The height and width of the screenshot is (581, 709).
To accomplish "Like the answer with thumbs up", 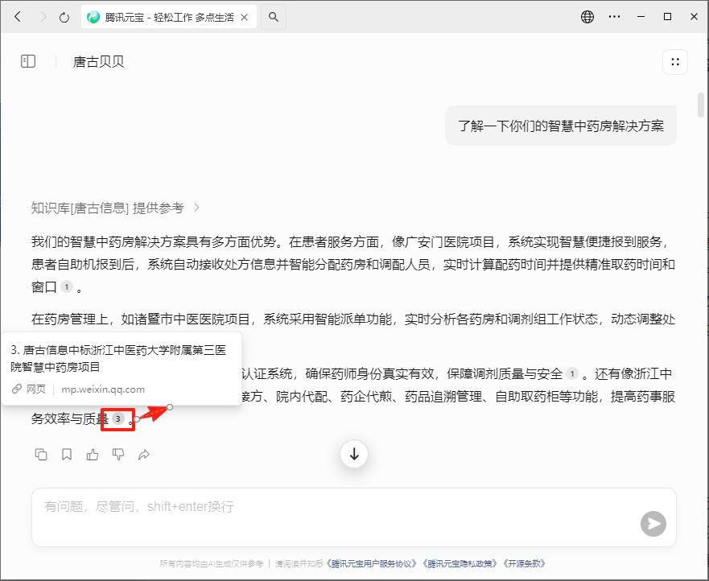I will [x=93, y=455].
